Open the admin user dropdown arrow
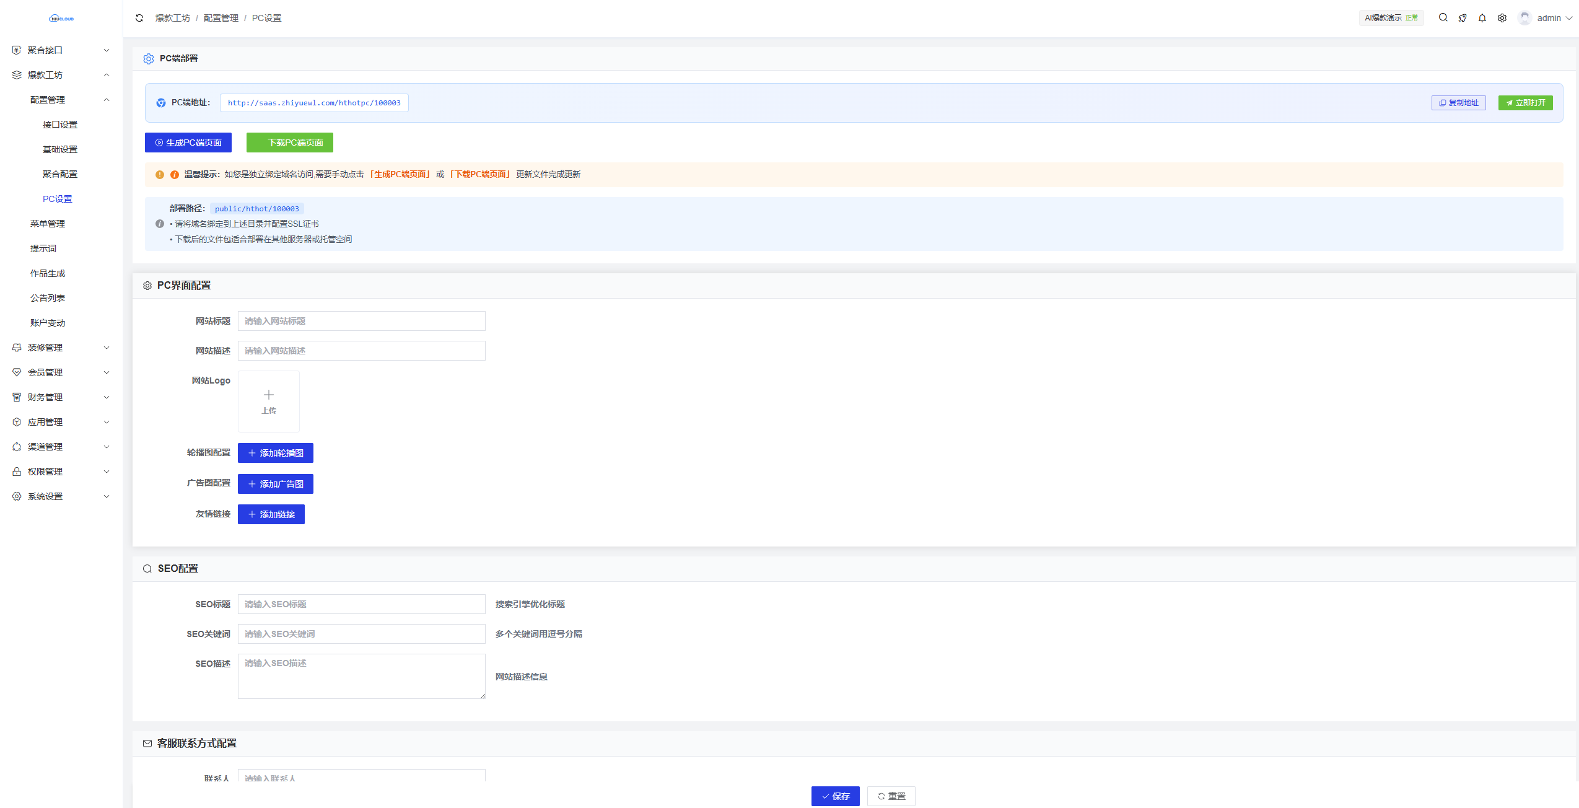This screenshot has width=1579, height=808. (x=1569, y=18)
